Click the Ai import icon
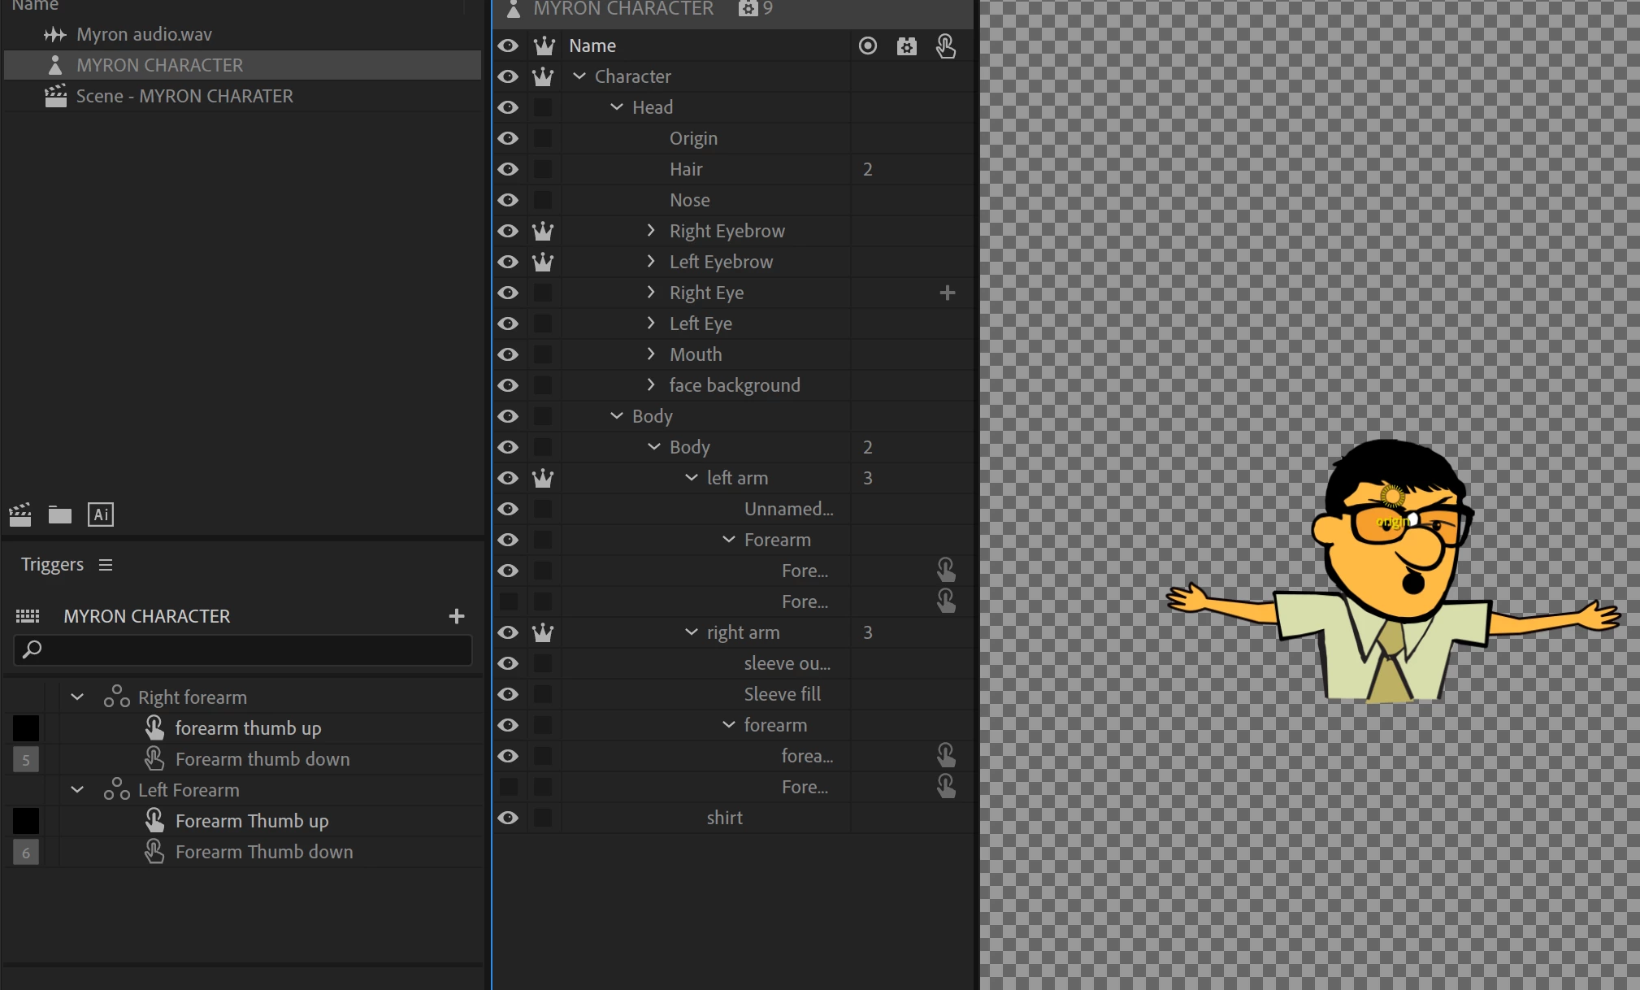1640x990 pixels. pos(101,515)
